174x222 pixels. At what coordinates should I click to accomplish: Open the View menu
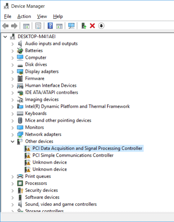[x=42, y=16]
